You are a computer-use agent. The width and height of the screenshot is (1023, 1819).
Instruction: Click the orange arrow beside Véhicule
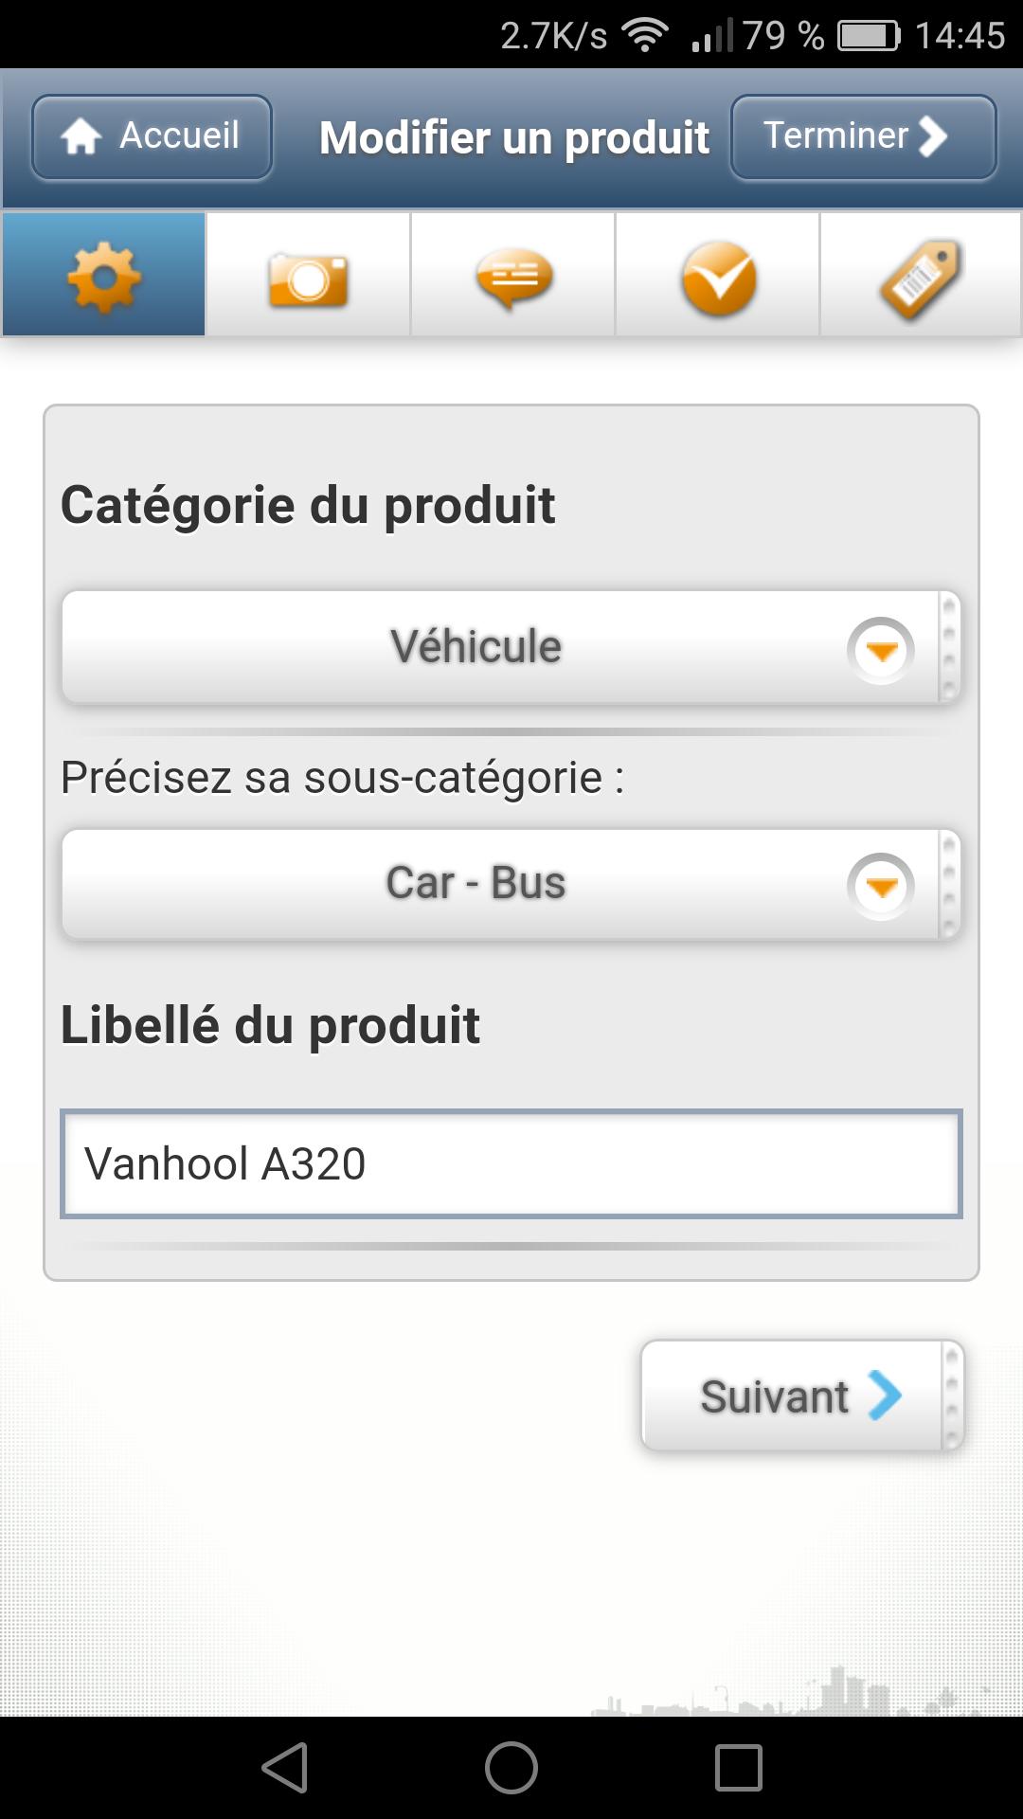[x=881, y=651]
